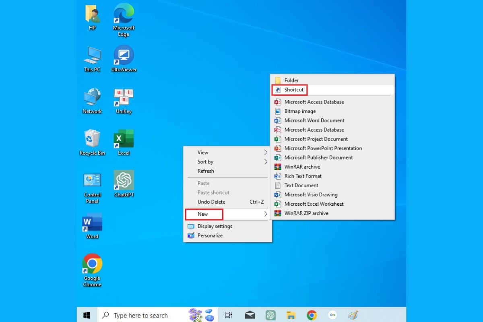Create a new Microsoft Publisher Document

coord(332,157)
